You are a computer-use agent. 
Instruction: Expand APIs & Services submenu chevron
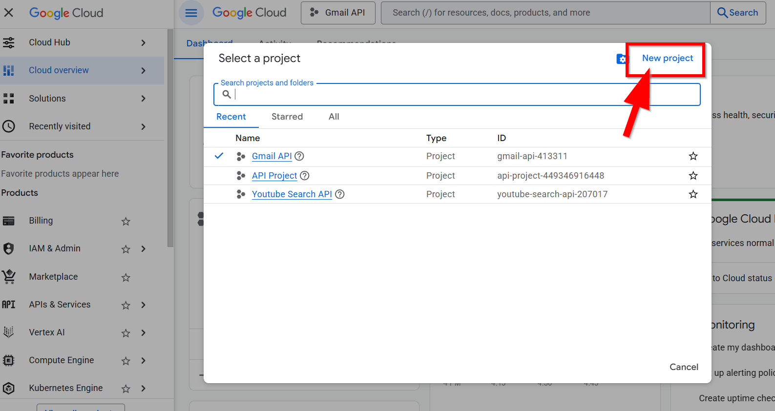[x=144, y=305]
